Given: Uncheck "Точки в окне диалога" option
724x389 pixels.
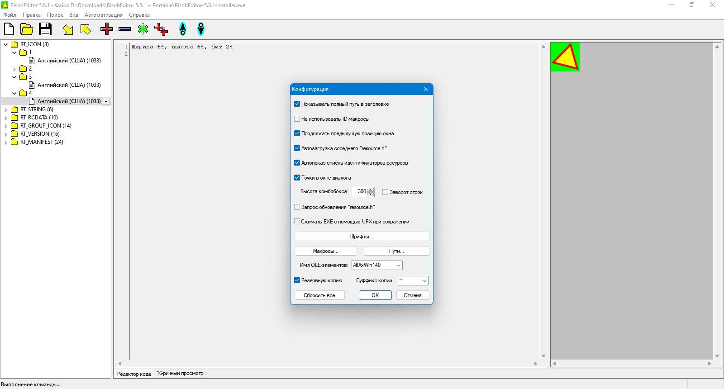Looking at the screenshot, I should 297,178.
